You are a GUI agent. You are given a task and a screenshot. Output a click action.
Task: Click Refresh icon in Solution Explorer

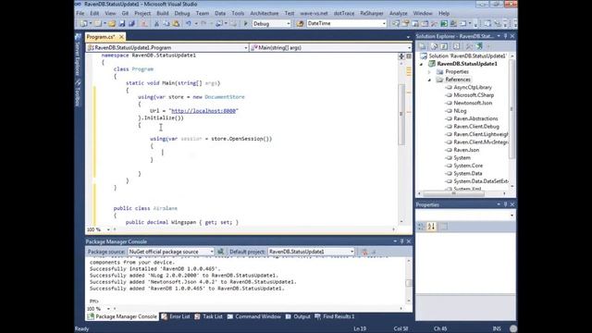tap(445, 46)
